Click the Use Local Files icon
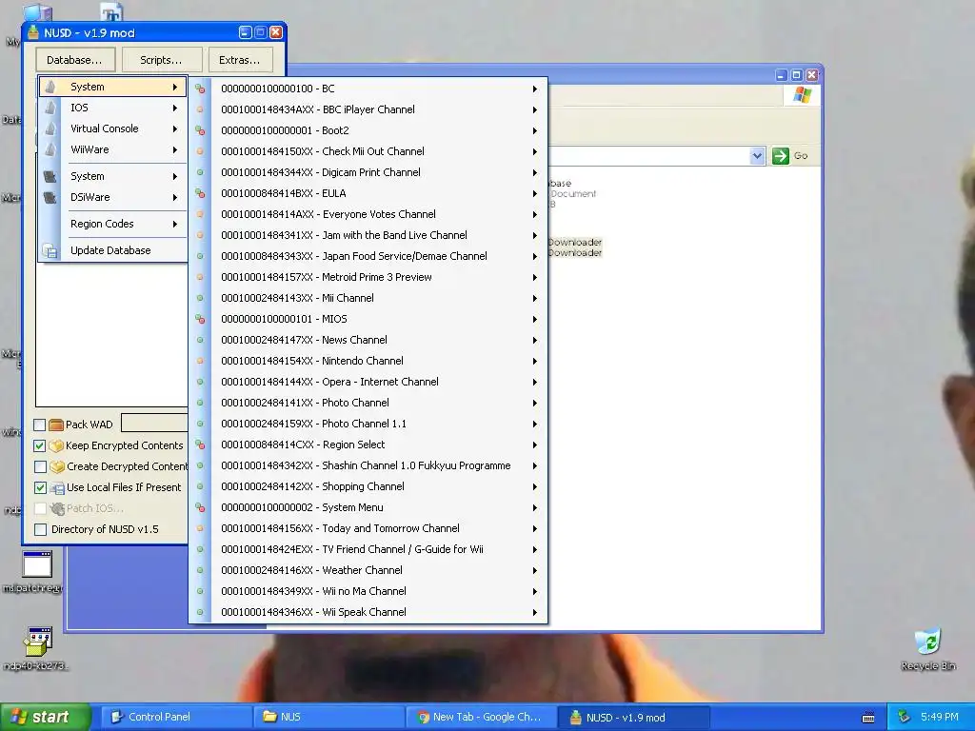This screenshot has width=975, height=731. click(x=57, y=488)
